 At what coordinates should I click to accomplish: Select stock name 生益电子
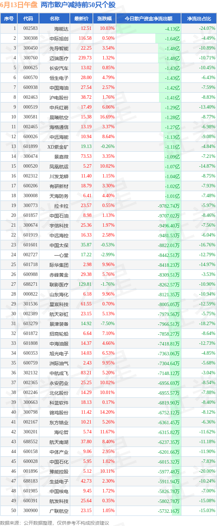59,481
